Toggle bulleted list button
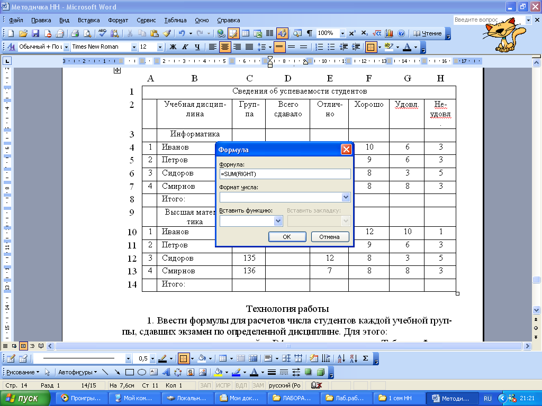This screenshot has height=406, width=542. coord(331,47)
